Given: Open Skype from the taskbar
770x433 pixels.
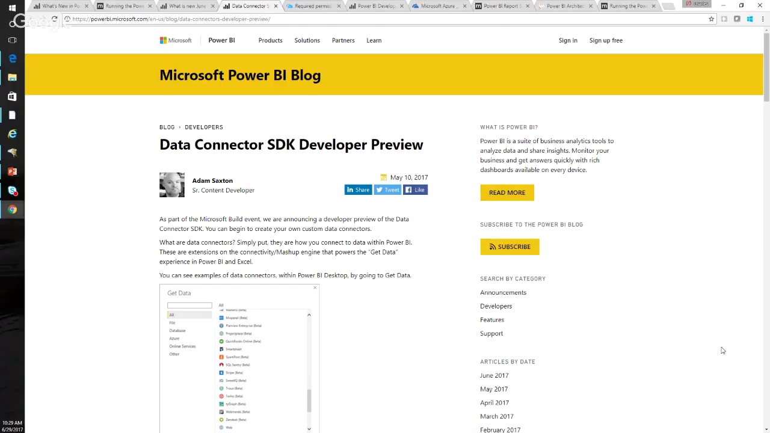Looking at the screenshot, I should click(12, 191).
